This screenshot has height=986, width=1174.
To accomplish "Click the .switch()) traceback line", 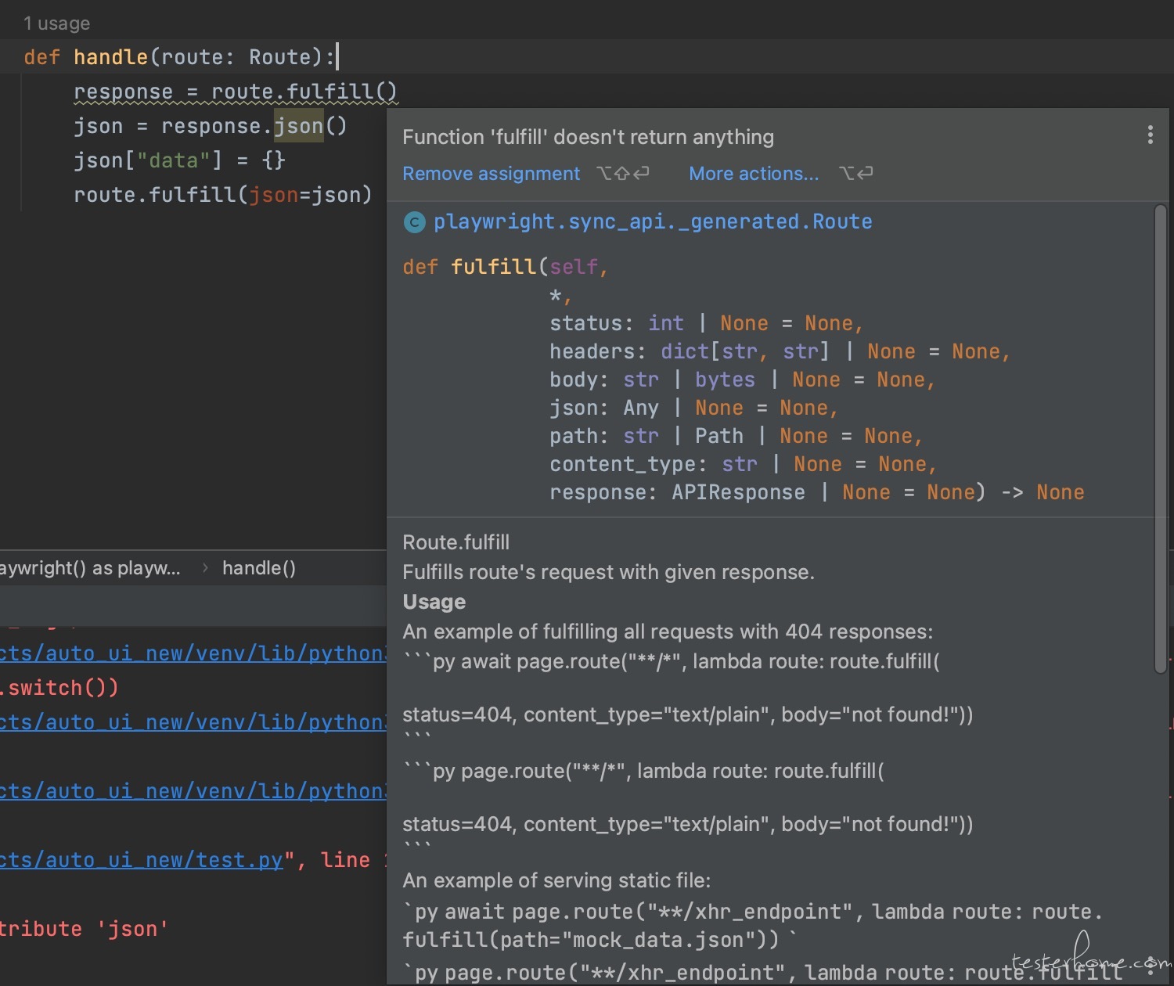I will [x=59, y=688].
